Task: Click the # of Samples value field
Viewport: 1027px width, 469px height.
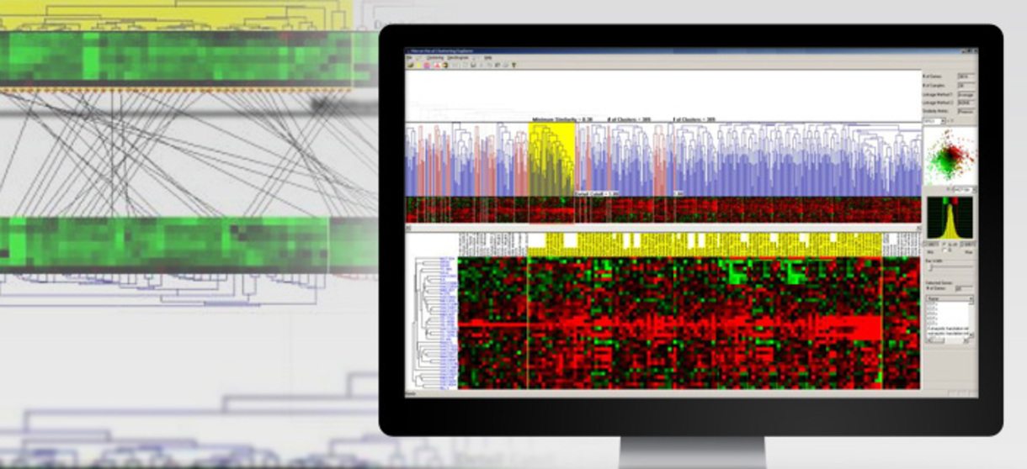Action: click(965, 85)
